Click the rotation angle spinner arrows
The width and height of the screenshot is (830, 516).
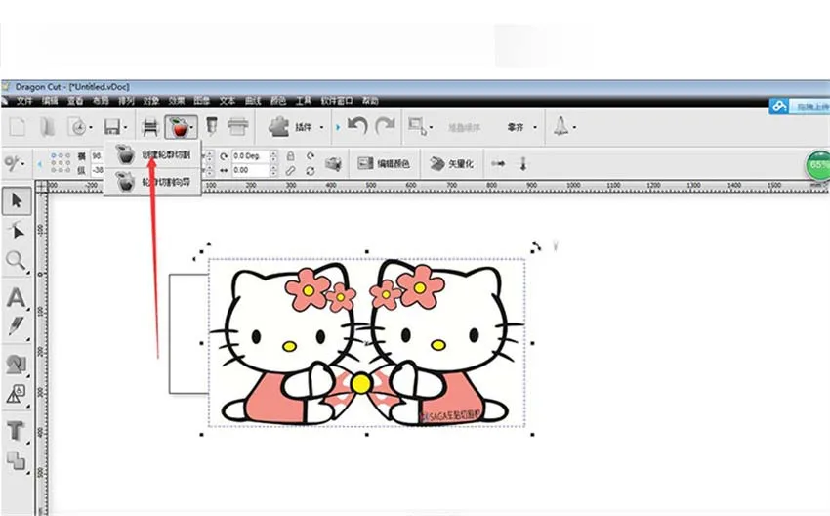(x=273, y=156)
